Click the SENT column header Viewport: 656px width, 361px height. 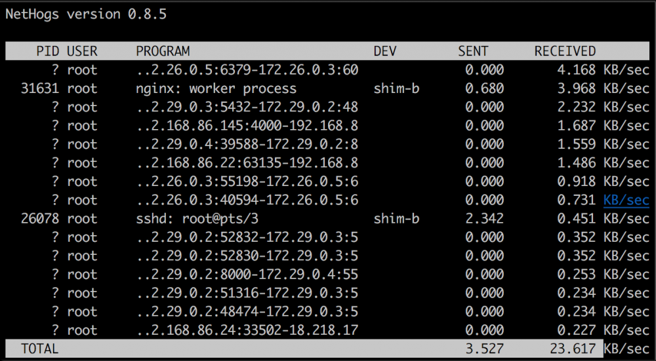click(x=473, y=51)
